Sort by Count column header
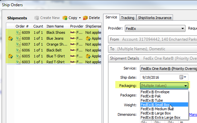Screen dimensions: 197x123 [x=39, y=26]
